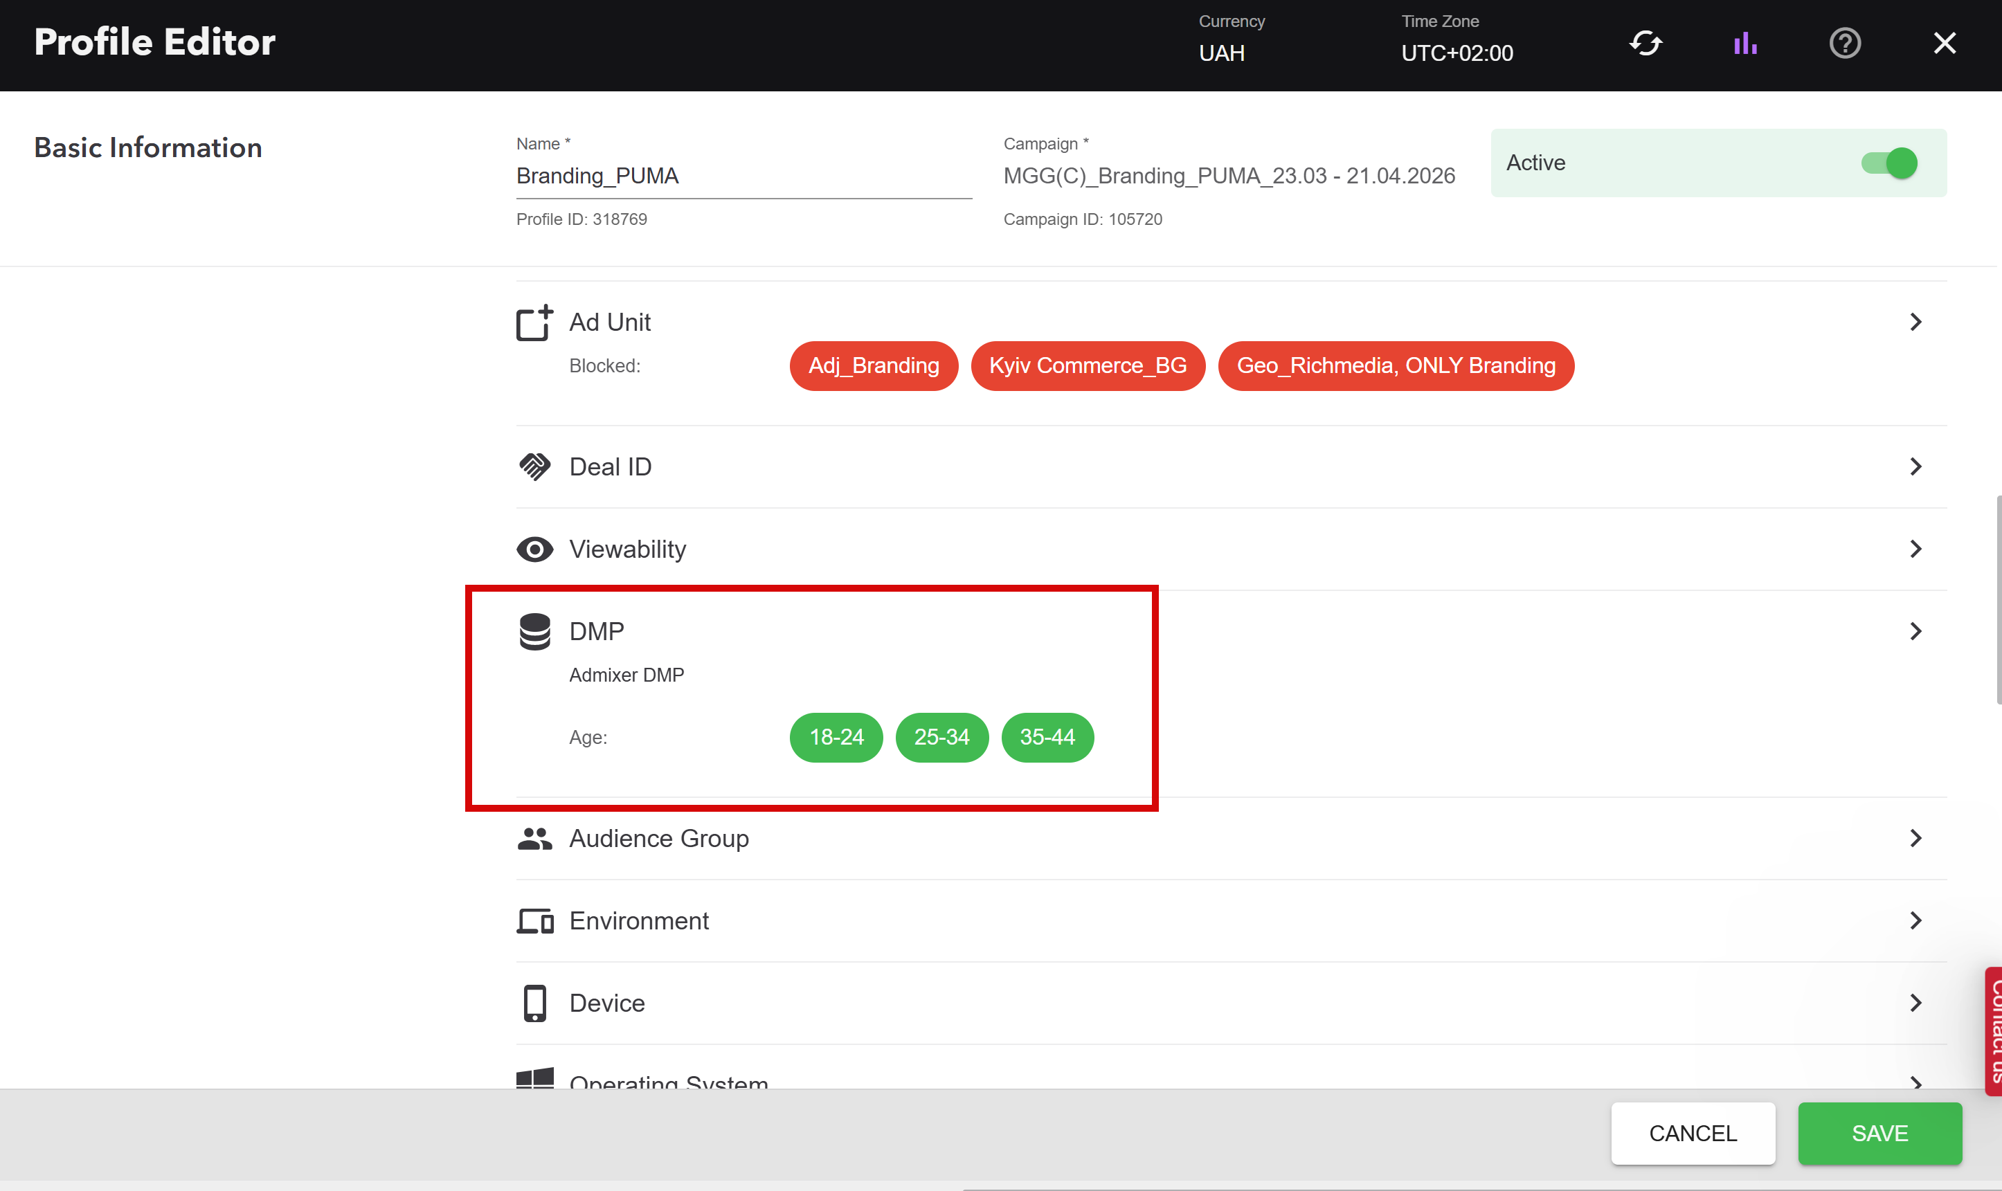Select the 25-34 age chip
The width and height of the screenshot is (2002, 1191).
[941, 738]
